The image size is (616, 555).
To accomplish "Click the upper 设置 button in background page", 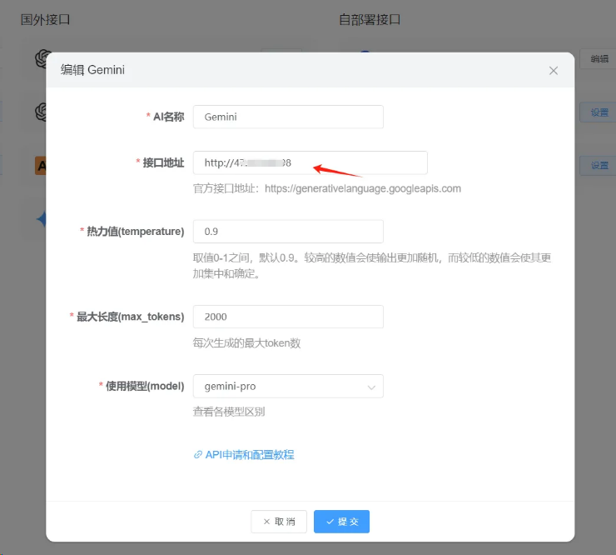I will [x=599, y=112].
